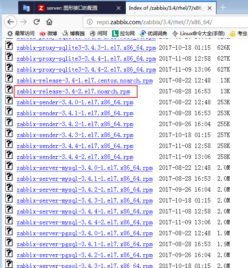Download zabbix-server-pgsql-3.4.2-1.el7.x86_64.rpm
248x268 pixels.
pos(85,255)
